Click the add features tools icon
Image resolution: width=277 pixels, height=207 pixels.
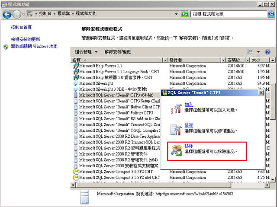(176, 108)
